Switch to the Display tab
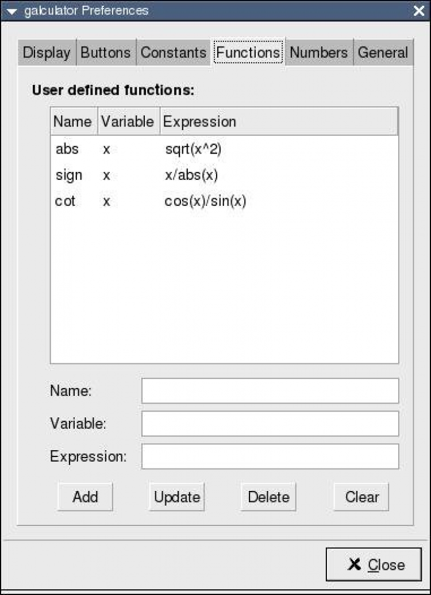This screenshot has width=431, height=595. 47,53
